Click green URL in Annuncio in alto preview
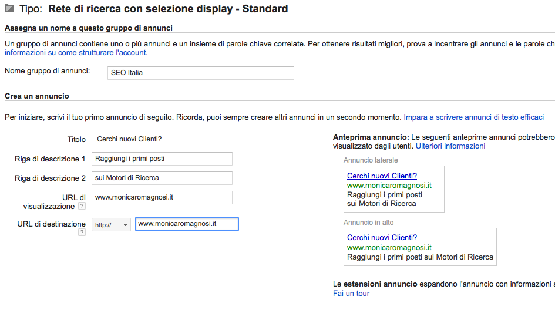 389,248
